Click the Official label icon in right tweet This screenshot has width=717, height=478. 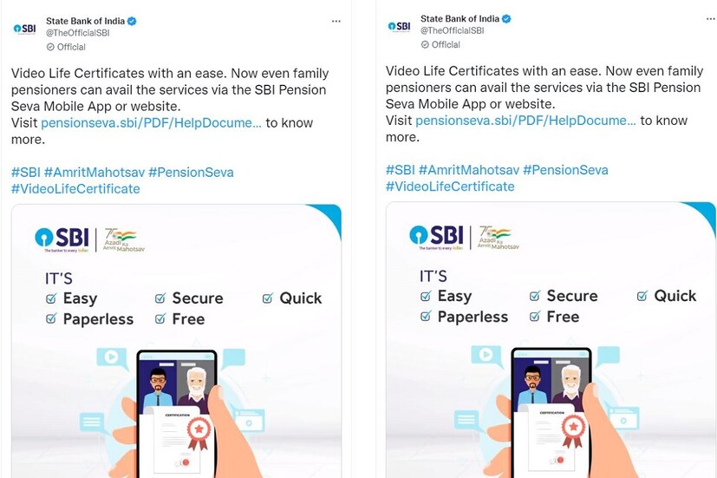click(425, 45)
